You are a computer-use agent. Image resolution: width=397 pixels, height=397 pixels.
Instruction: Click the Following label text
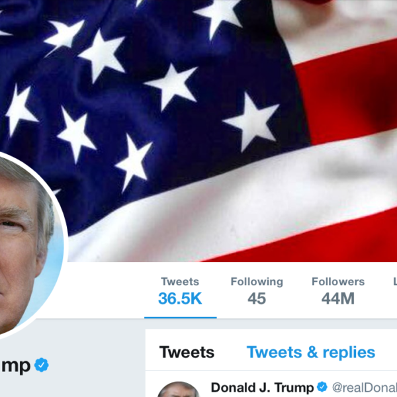pyautogui.click(x=257, y=282)
